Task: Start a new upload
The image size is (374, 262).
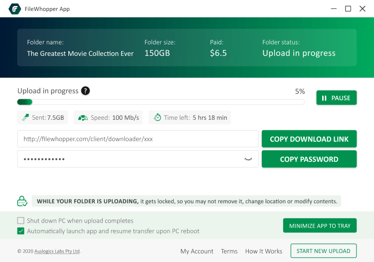Action: click(324, 251)
